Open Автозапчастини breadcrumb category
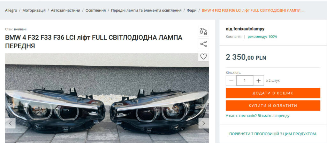 [x=65, y=10]
